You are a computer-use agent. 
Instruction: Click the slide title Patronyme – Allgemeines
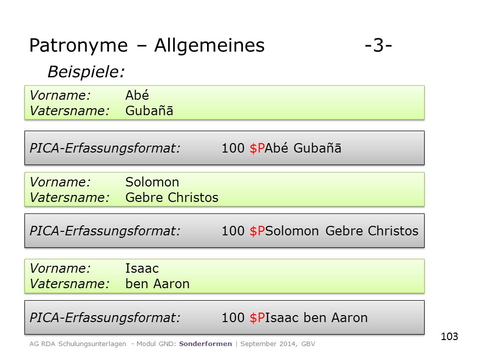(147, 46)
